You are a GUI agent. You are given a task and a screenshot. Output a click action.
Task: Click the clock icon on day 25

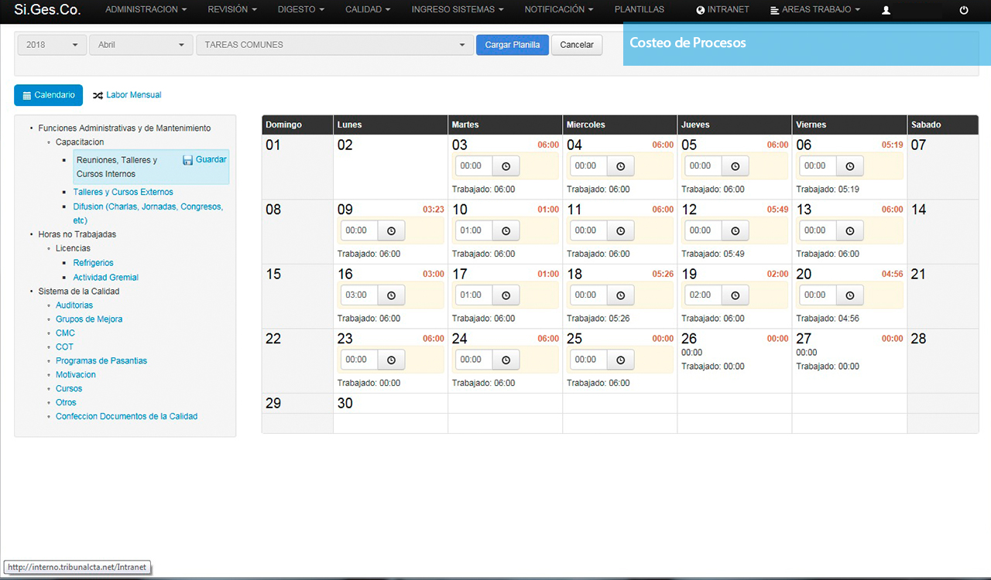coord(620,360)
